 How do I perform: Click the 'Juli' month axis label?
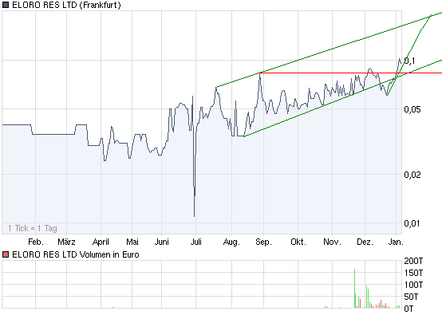tap(196, 242)
